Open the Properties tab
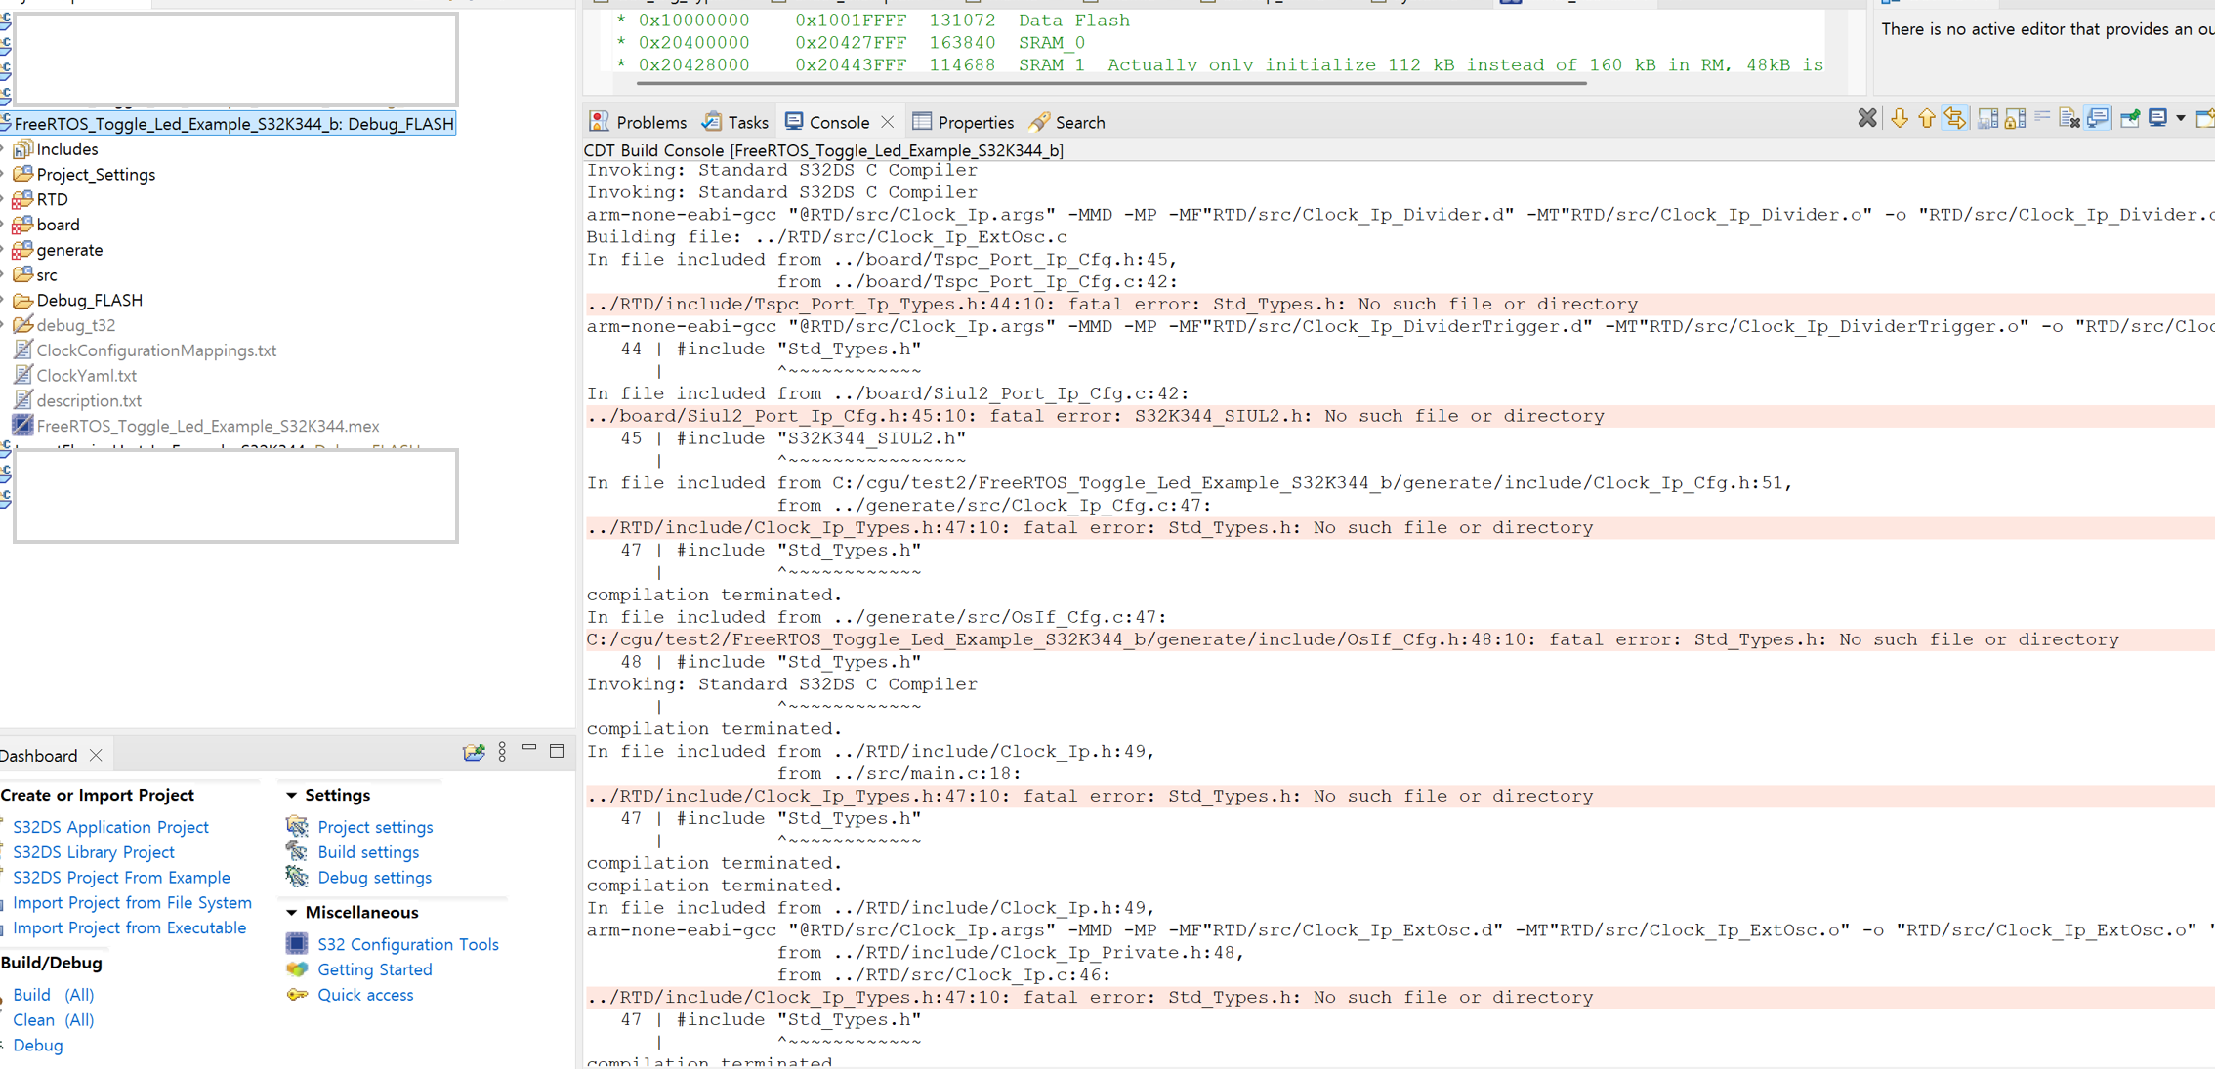 (963, 122)
